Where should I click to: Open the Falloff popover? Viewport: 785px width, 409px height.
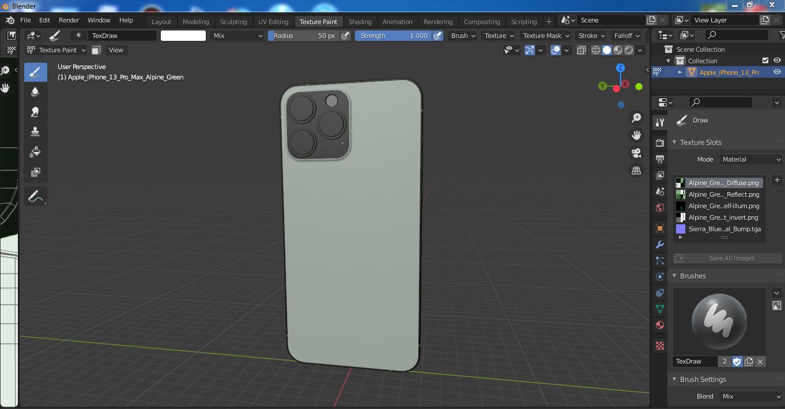(x=627, y=36)
